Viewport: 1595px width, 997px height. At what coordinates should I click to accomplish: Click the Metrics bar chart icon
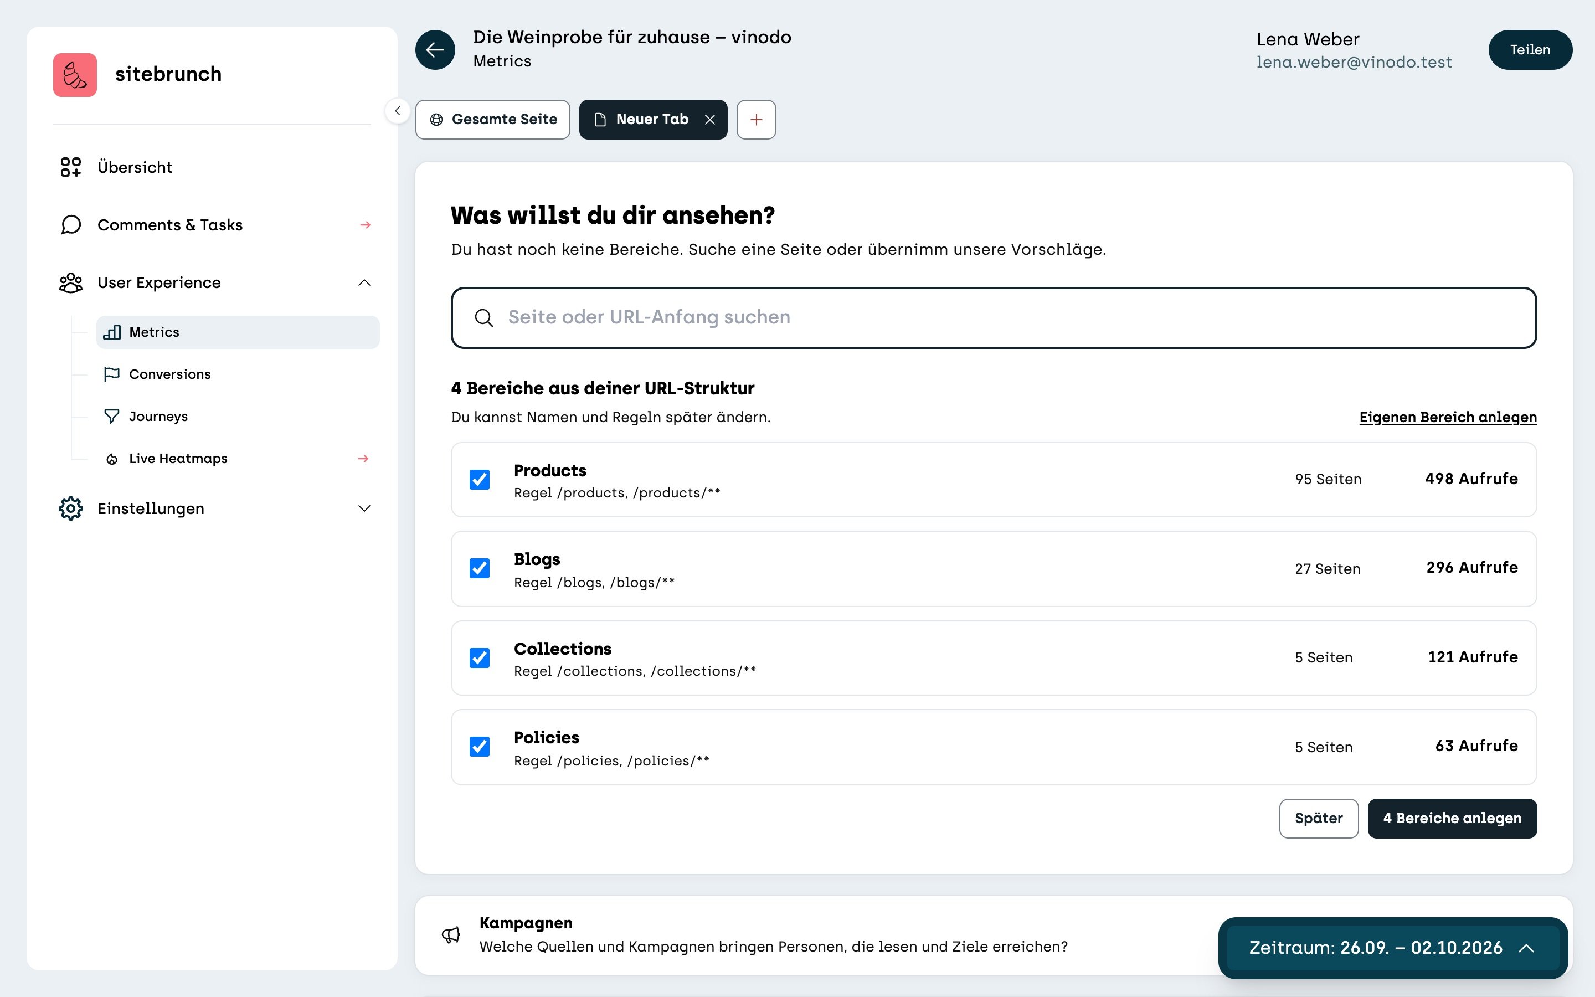112,332
